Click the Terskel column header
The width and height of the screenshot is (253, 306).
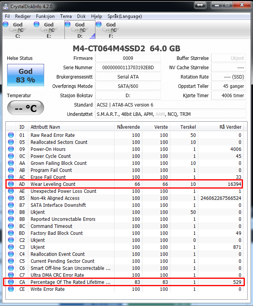click(184, 127)
